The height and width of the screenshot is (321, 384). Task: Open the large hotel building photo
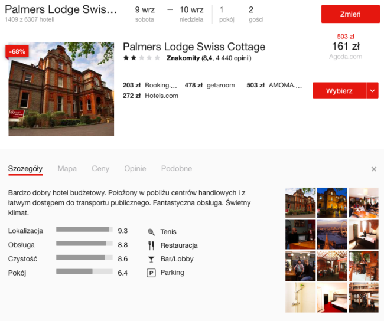pyautogui.click(x=61, y=89)
